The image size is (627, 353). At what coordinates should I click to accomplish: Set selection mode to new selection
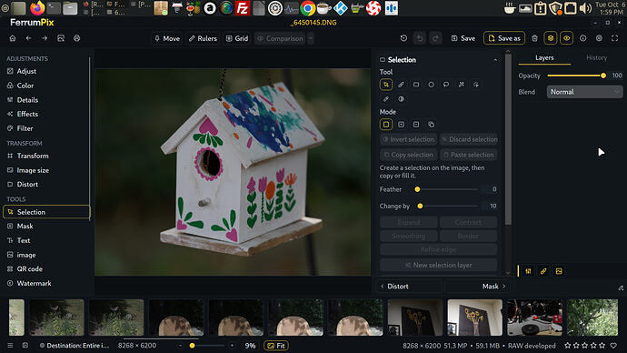click(x=386, y=125)
